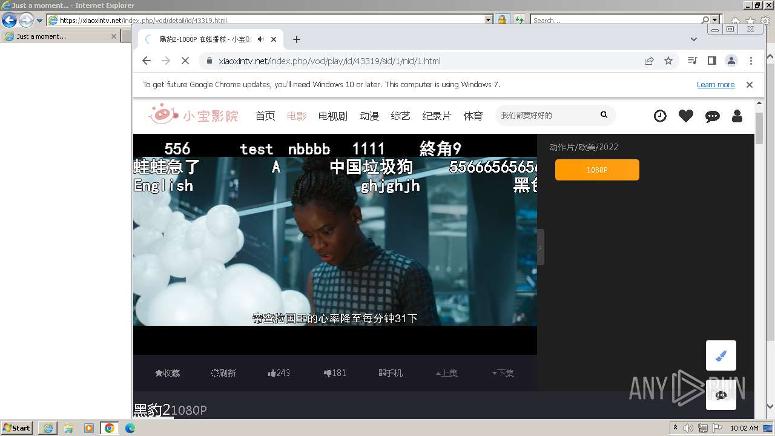This screenshot has width=775, height=436.
Task: Bookmark this page with the star
Action: pos(668,61)
